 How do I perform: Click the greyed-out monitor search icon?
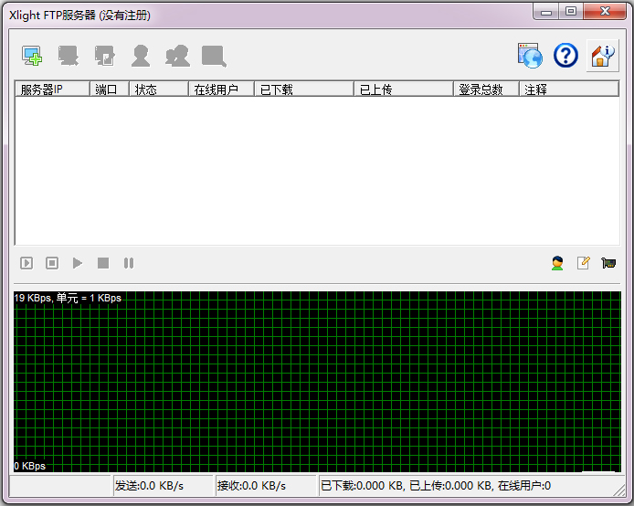[214, 56]
